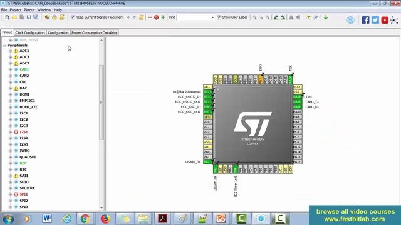Click the round blue badge icon
The height and width of the screenshot is (225, 401).
pyautogui.click(x=350, y=20)
